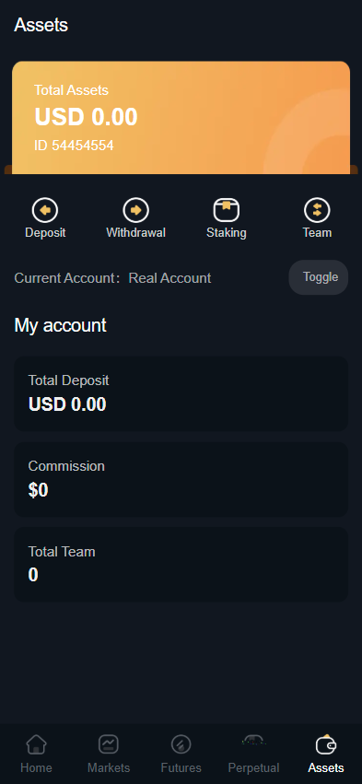
Task: Toggle between real and demo account
Action: coord(319,277)
